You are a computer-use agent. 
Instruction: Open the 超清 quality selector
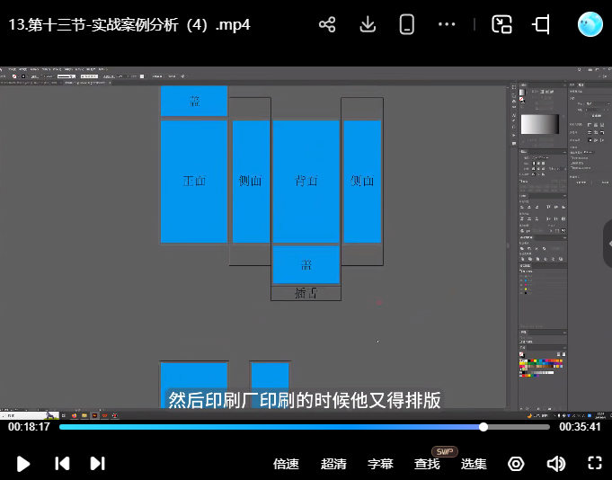(333, 464)
